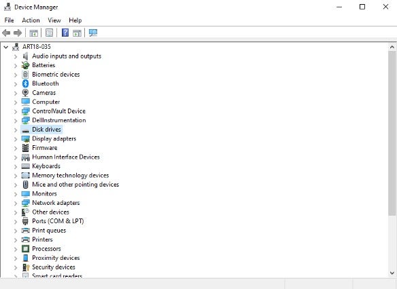Select Mice and other pointing devices label
The image size is (397, 289).
[x=75, y=185]
